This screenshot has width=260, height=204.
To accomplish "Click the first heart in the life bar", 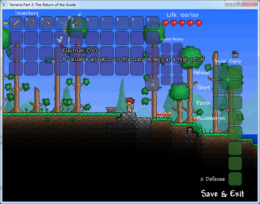I will pos(165,23).
